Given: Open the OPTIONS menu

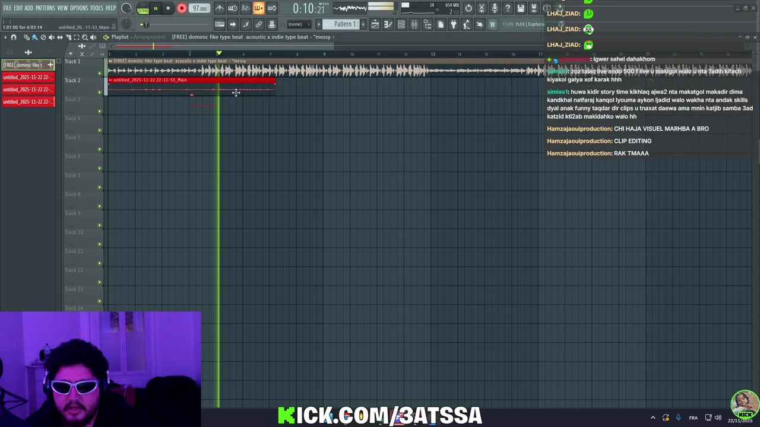Looking at the screenshot, I should tap(79, 8).
